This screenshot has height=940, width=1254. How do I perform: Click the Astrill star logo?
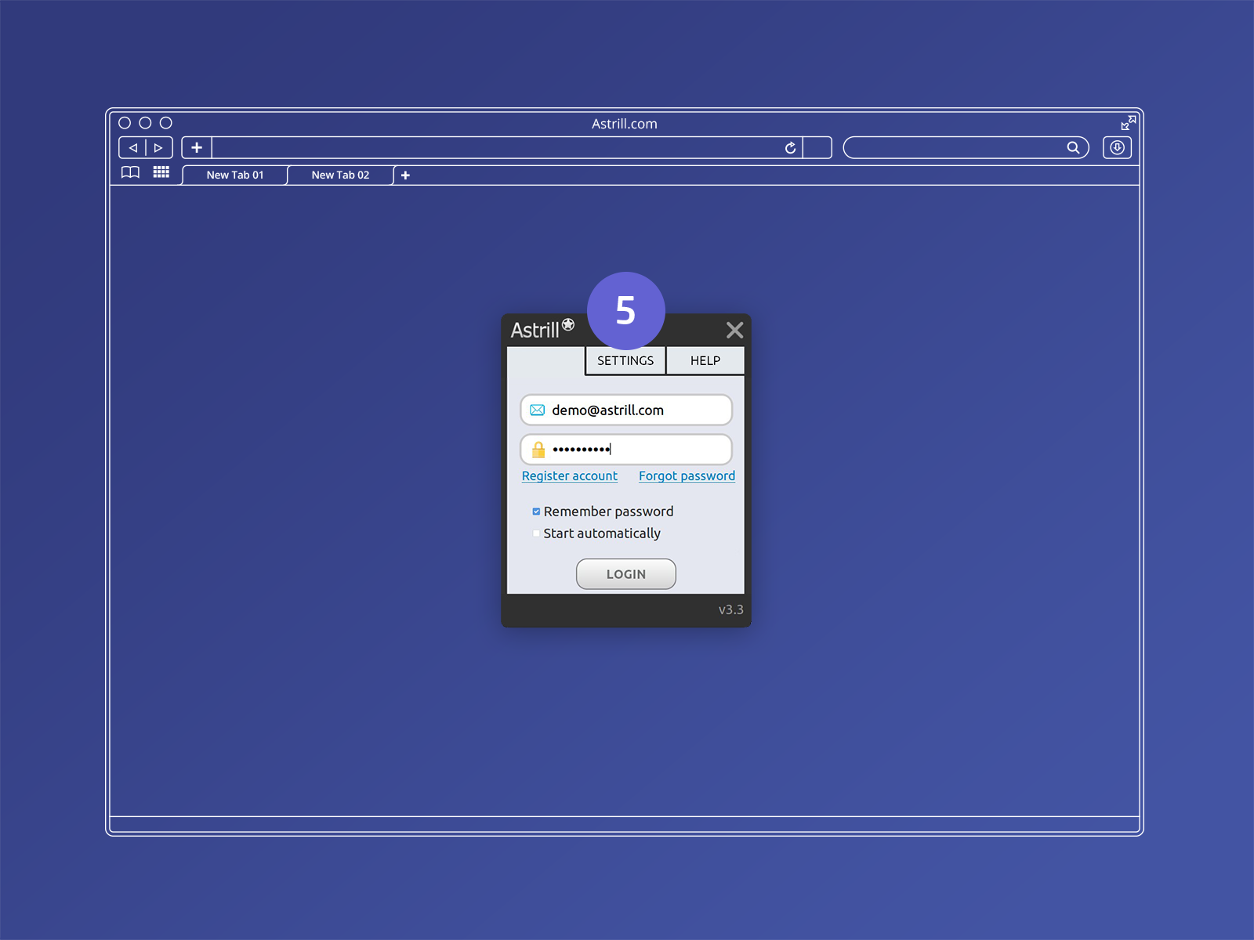tap(568, 324)
